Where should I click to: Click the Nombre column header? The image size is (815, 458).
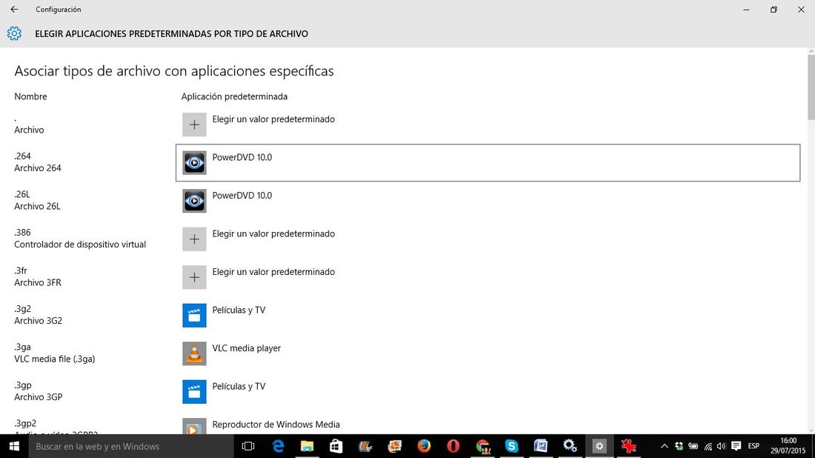(x=30, y=96)
